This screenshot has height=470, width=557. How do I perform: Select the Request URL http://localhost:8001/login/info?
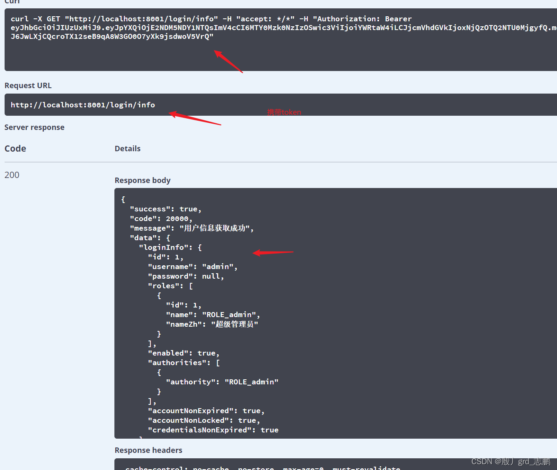coord(83,105)
